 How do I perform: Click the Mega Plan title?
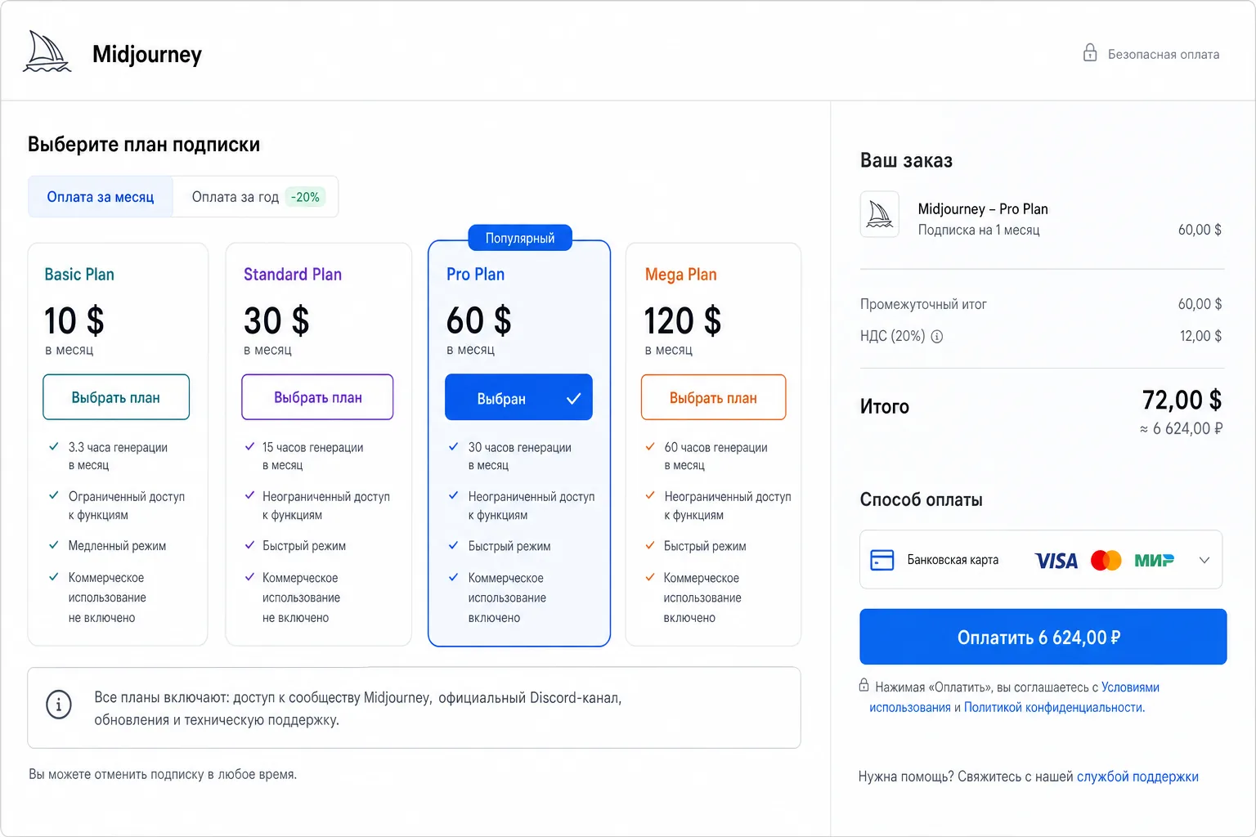click(680, 275)
